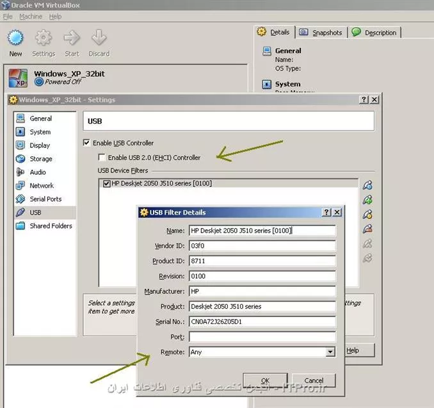The image size is (434, 408).
Task: Click the add empty USB filter icon
Action: [x=367, y=185]
